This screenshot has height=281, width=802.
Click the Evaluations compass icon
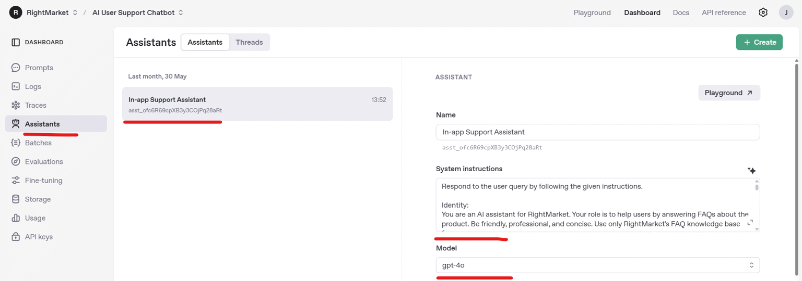click(16, 161)
